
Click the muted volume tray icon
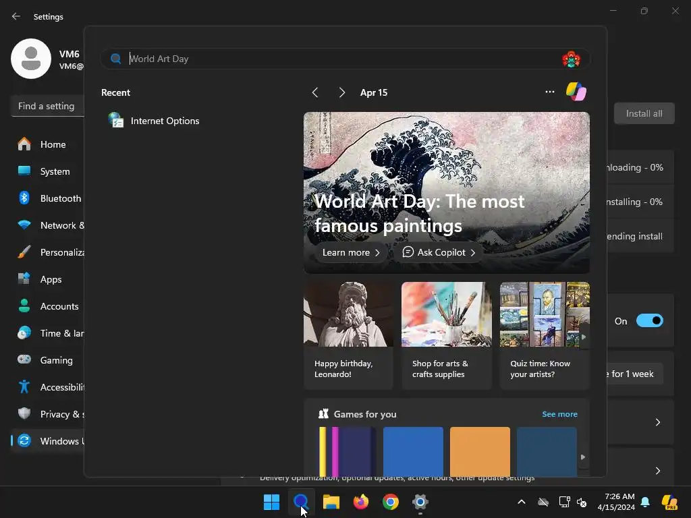(x=582, y=502)
